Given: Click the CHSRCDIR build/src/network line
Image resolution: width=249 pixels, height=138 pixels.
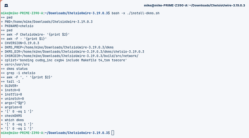Looking at the screenshot, I should pyautogui.click(x=70, y=56).
